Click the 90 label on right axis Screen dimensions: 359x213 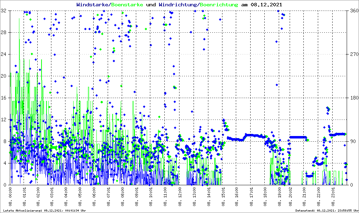pyautogui.click(x=353, y=141)
